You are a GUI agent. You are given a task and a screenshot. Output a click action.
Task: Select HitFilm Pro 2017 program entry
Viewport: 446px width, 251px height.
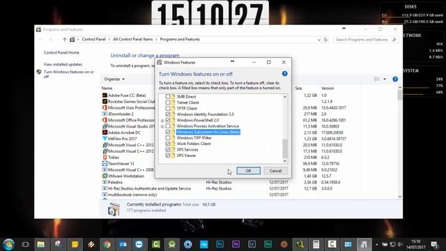pos(123,139)
